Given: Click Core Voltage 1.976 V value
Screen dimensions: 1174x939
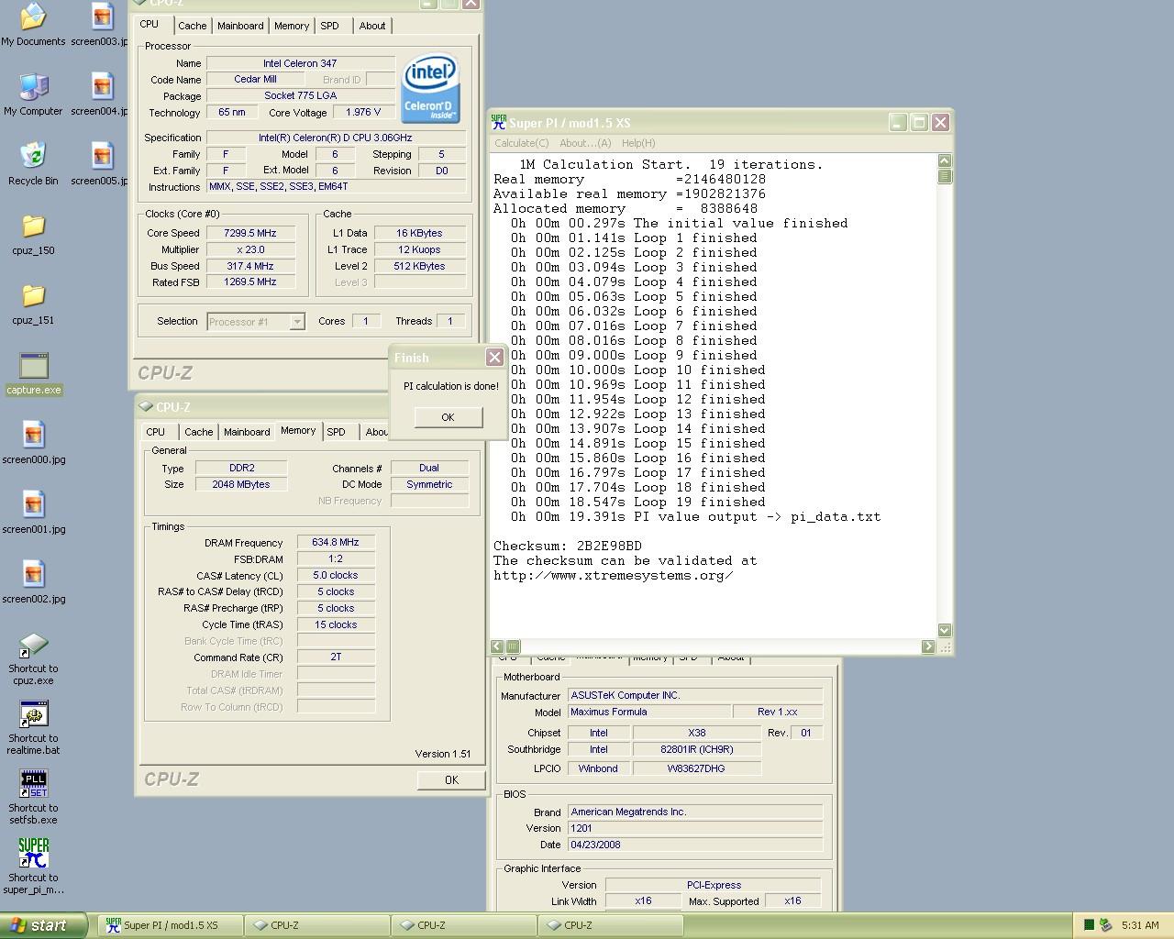Looking at the screenshot, I should (x=364, y=112).
